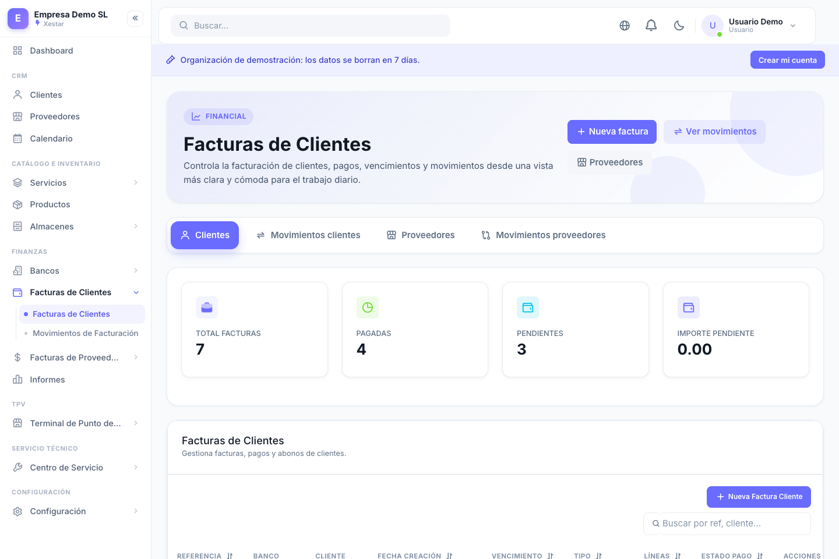Open Dashboard from sidebar
The height and width of the screenshot is (559, 839).
pyautogui.click(x=76, y=51)
